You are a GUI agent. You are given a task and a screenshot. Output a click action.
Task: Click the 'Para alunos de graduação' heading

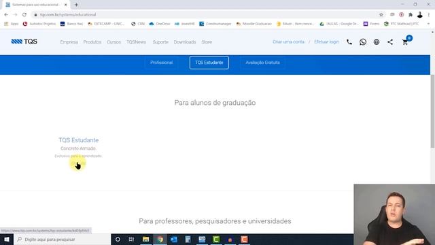(215, 103)
